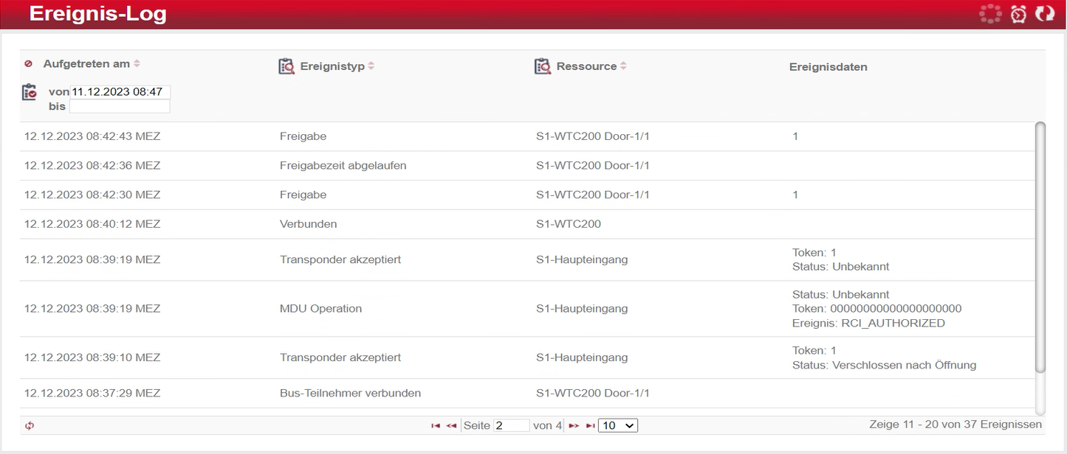Click the vertical scrollbar of event list
The image size is (1067, 454).
pos(1040,247)
